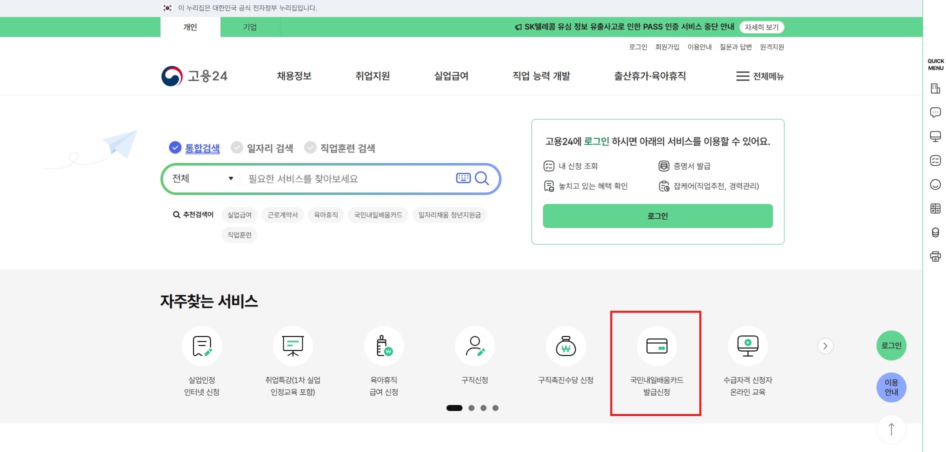Open 자세히 보기 for the PASS notice
Image resolution: width=946 pixels, height=452 pixels.
pyautogui.click(x=760, y=27)
